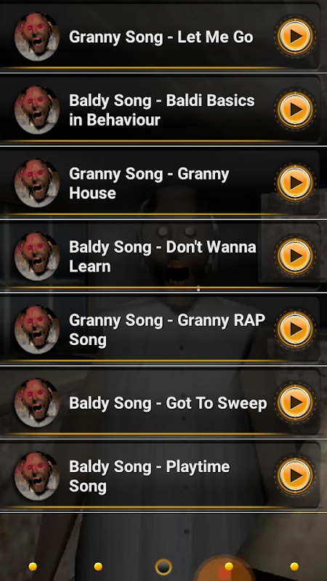The height and width of the screenshot is (581, 327).
Task: Select the Granny Song - Let Me Go title
Action: coord(161,37)
